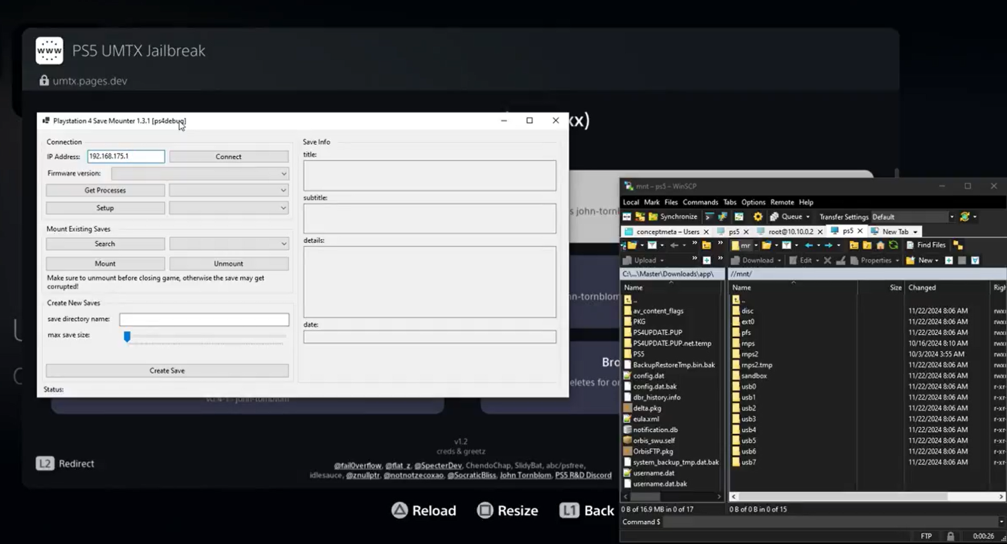Sort remote panel by Changed column
1007x544 pixels.
click(x=922, y=287)
